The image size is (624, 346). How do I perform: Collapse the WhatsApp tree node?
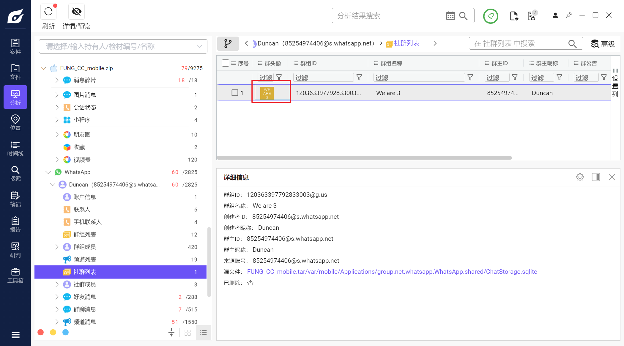[48, 172]
